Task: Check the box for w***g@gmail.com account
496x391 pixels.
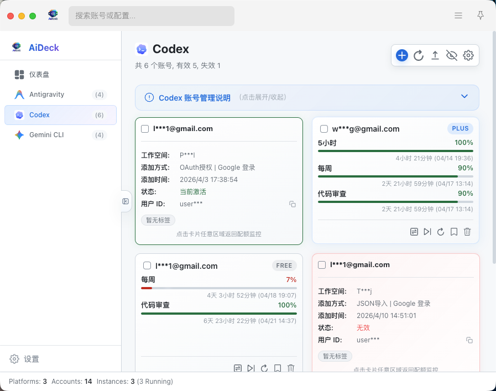Action: click(x=324, y=129)
